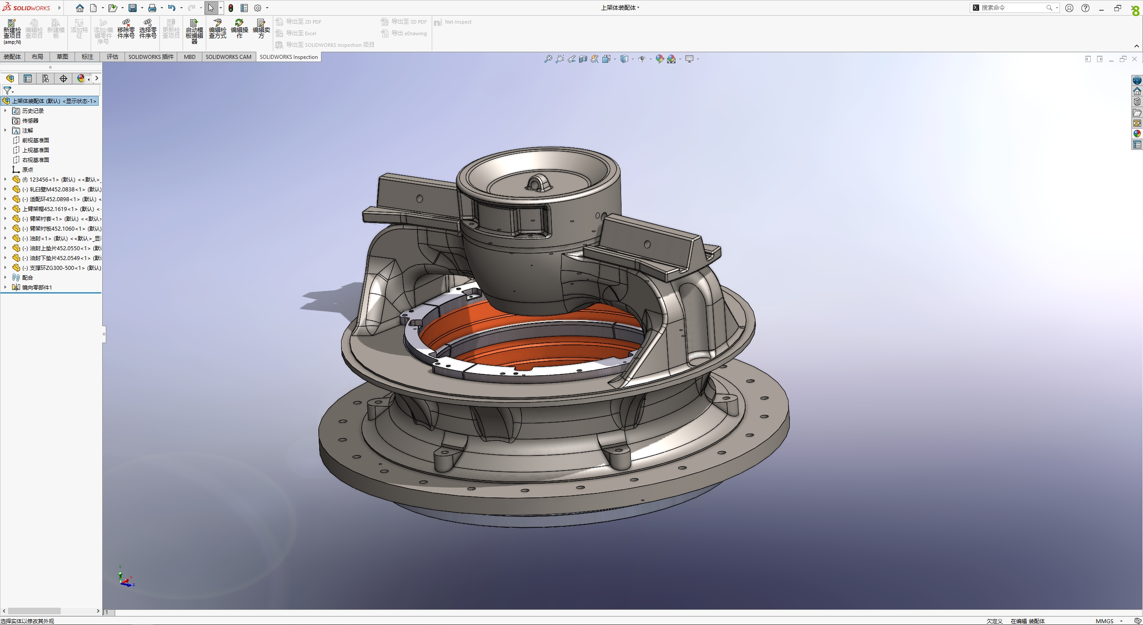The image size is (1143, 625).
Task: Open the 布局 ribbon tab
Action: pos(38,57)
